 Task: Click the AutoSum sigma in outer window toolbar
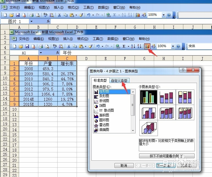click(x=115, y=15)
